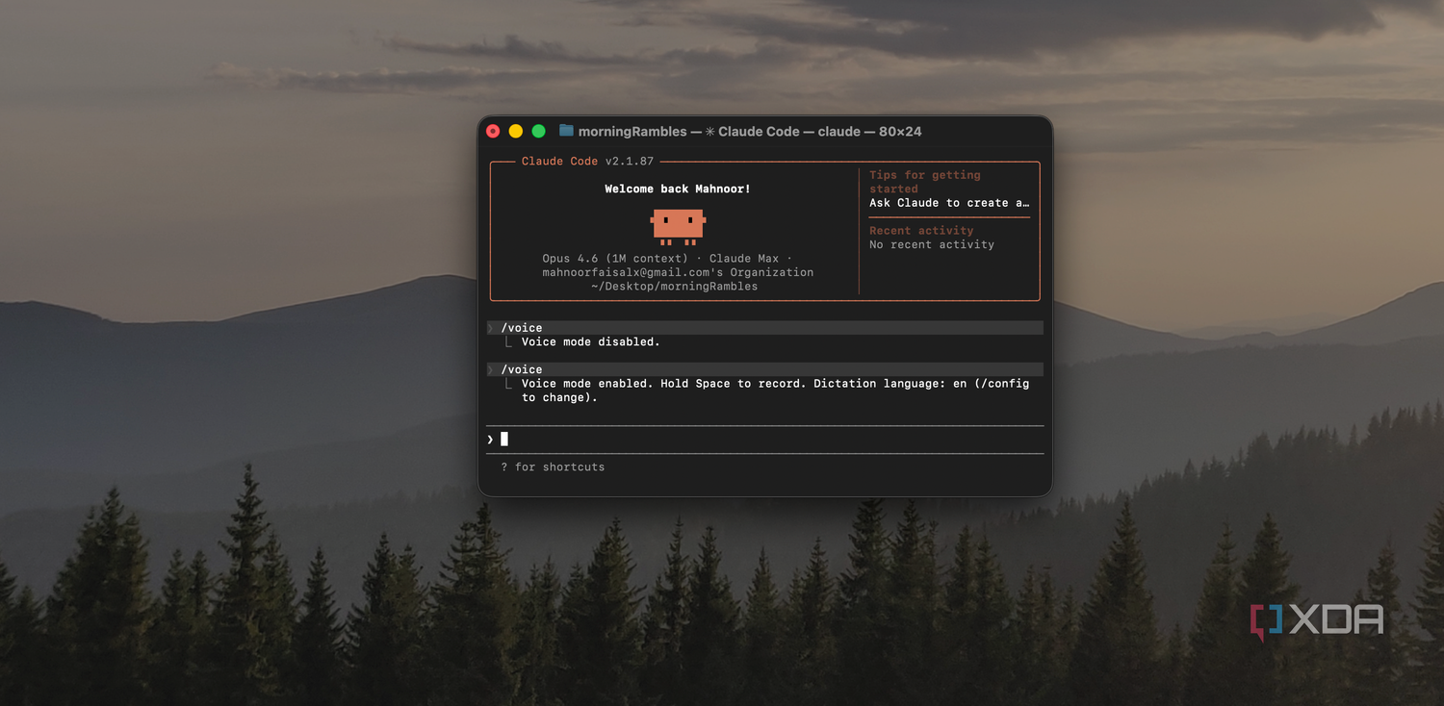
Task: Click the 'Voice mode disabled.' output line
Action: [x=591, y=341]
